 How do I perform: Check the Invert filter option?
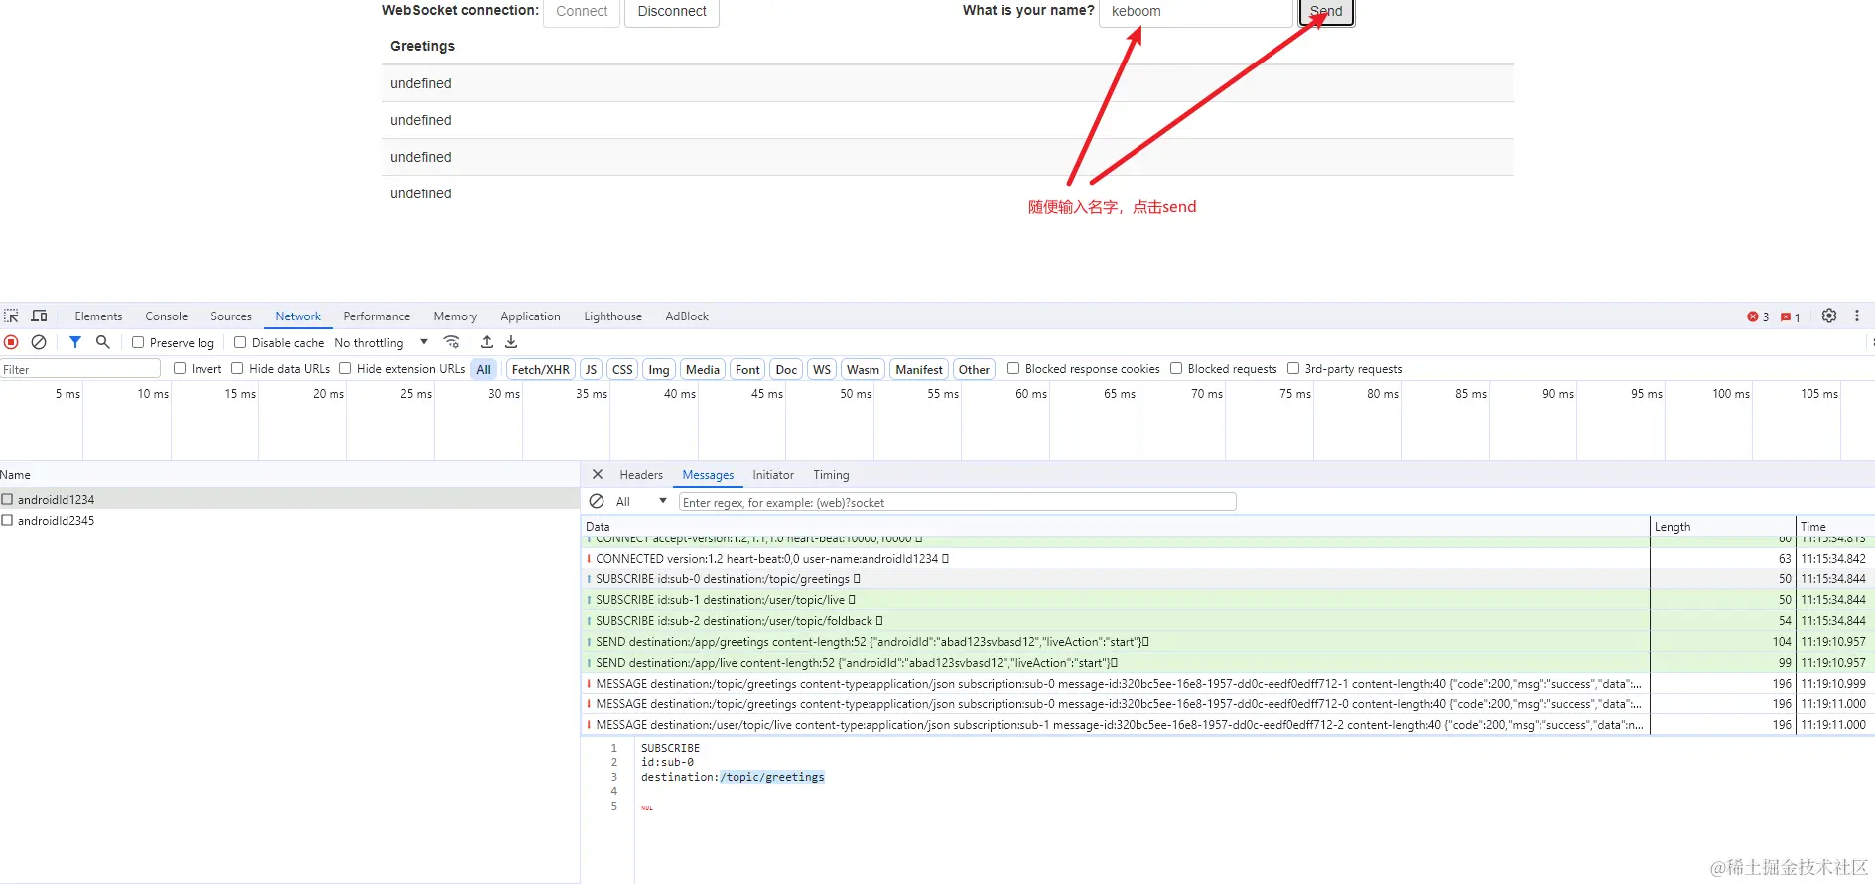coord(180,368)
